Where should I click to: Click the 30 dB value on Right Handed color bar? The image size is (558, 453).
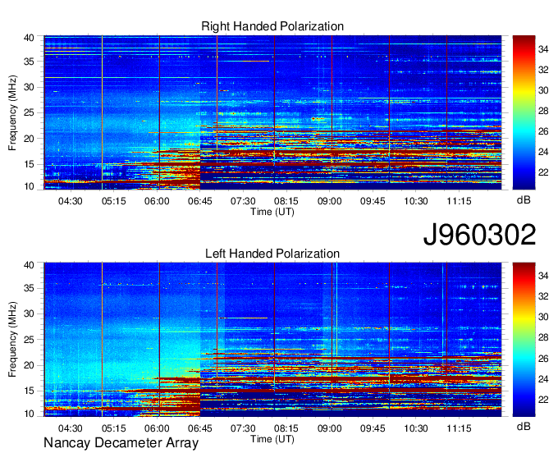tap(543, 90)
